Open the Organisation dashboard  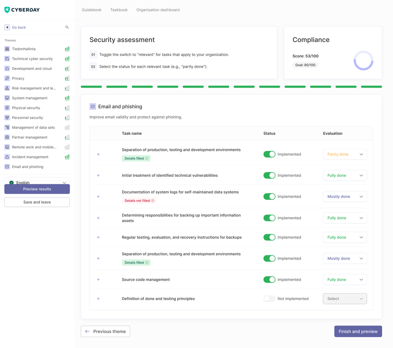pos(158,10)
